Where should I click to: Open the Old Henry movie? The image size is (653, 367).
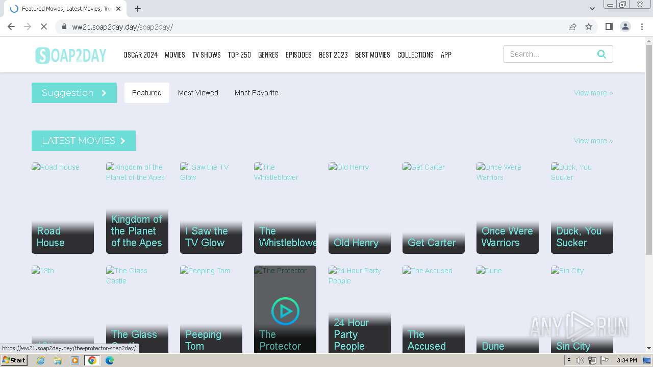[x=360, y=208]
